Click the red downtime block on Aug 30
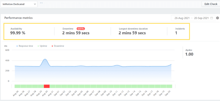Viewport: 220px width, 101px height. [47, 86]
